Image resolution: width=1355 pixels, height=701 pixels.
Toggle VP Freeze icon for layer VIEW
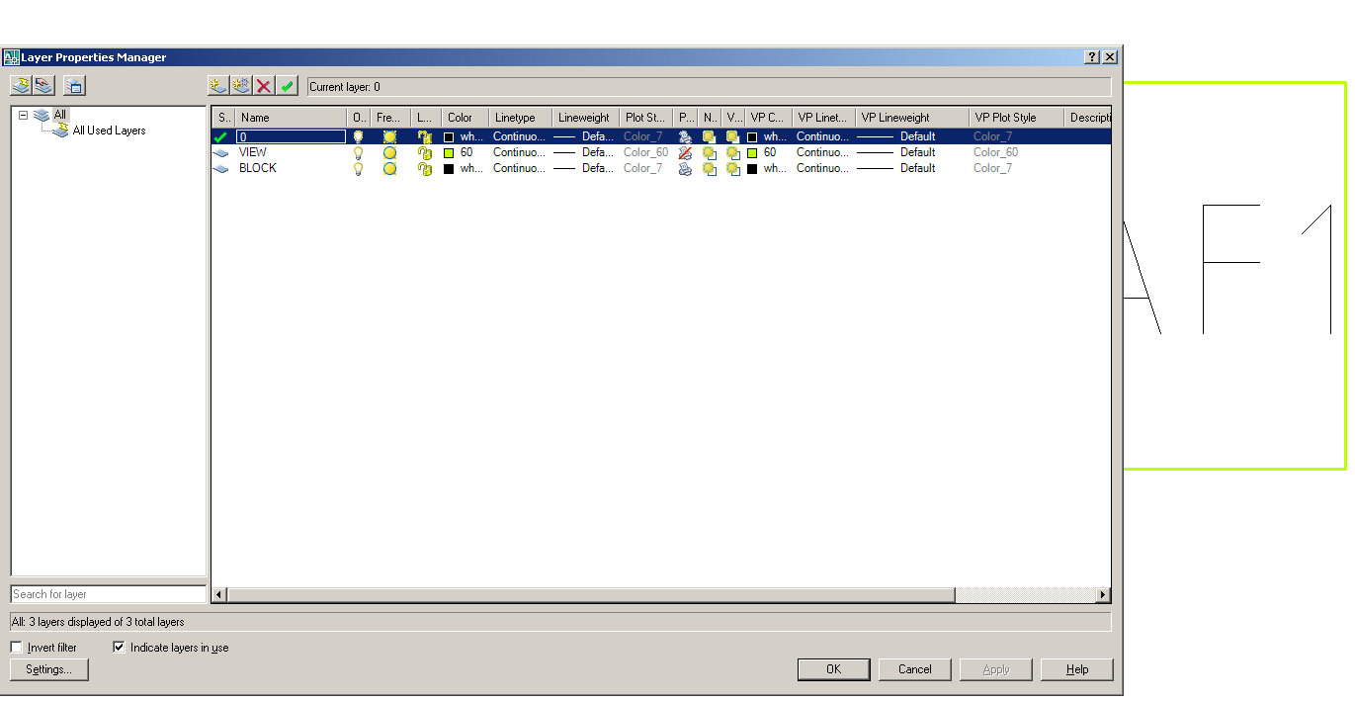click(x=732, y=153)
